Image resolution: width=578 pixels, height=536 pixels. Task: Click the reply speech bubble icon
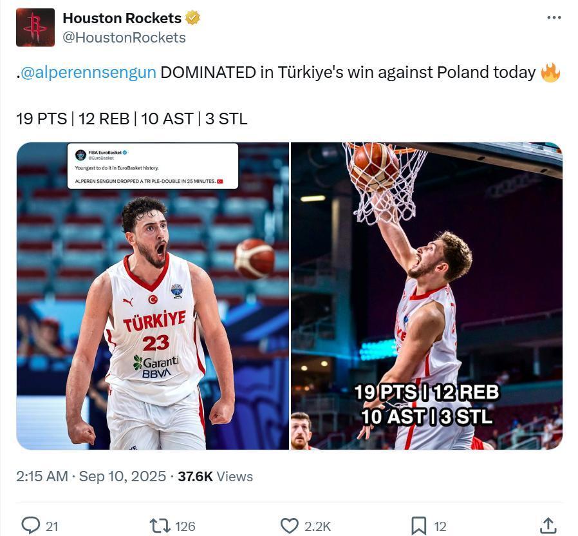tap(31, 525)
